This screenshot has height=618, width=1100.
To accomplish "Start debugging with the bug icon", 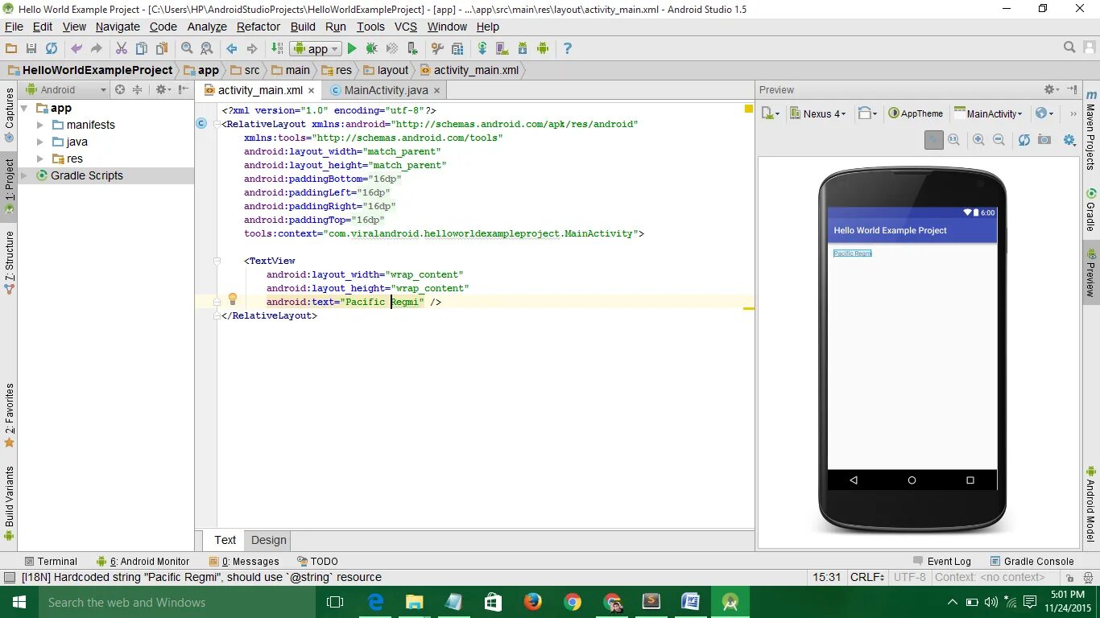I will coord(372,48).
